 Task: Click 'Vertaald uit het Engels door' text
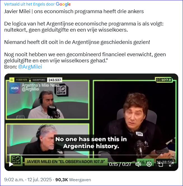pos(29,4)
